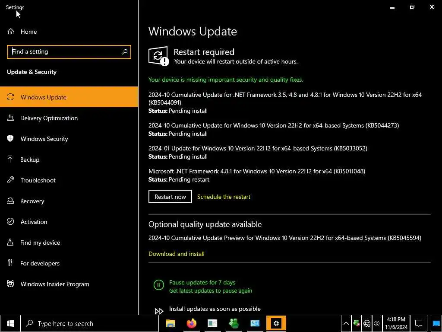
Task: Click the Start Windows logo button
Action: click(10, 323)
